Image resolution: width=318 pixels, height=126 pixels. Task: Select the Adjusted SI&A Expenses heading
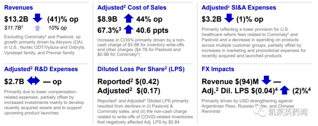click(x=239, y=8)
